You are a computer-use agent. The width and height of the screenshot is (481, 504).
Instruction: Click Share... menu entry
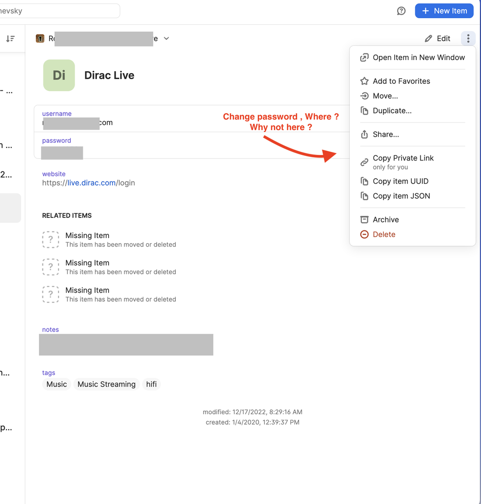click(386, 134)
